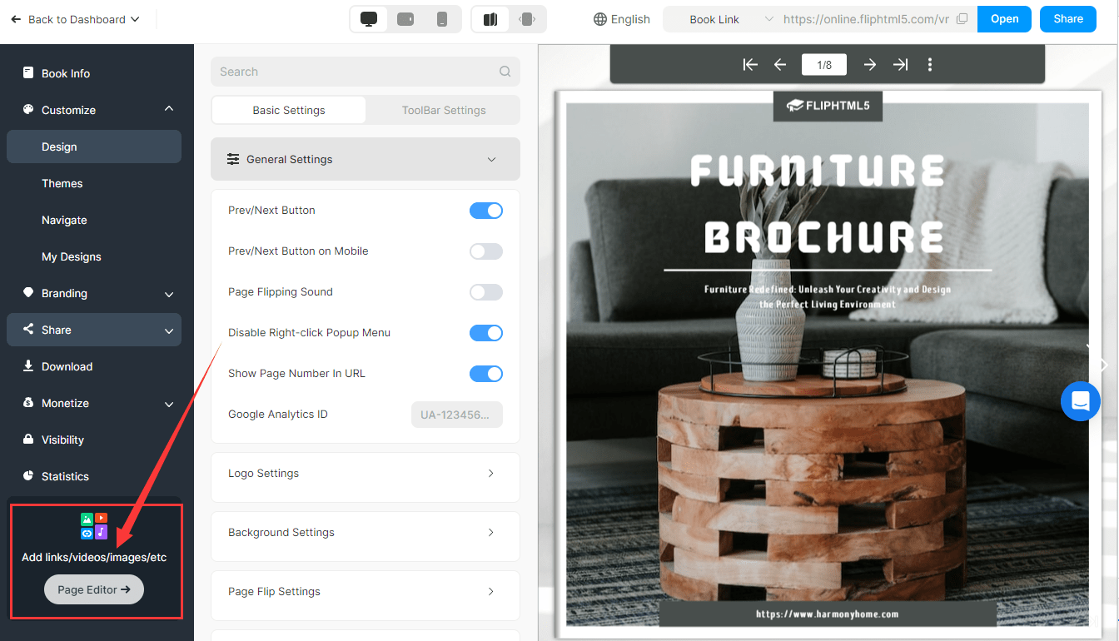Viewport: 1119px width, 641px height.
Task: Click the Visibility lock icon
Action: (x=28, y=440)
